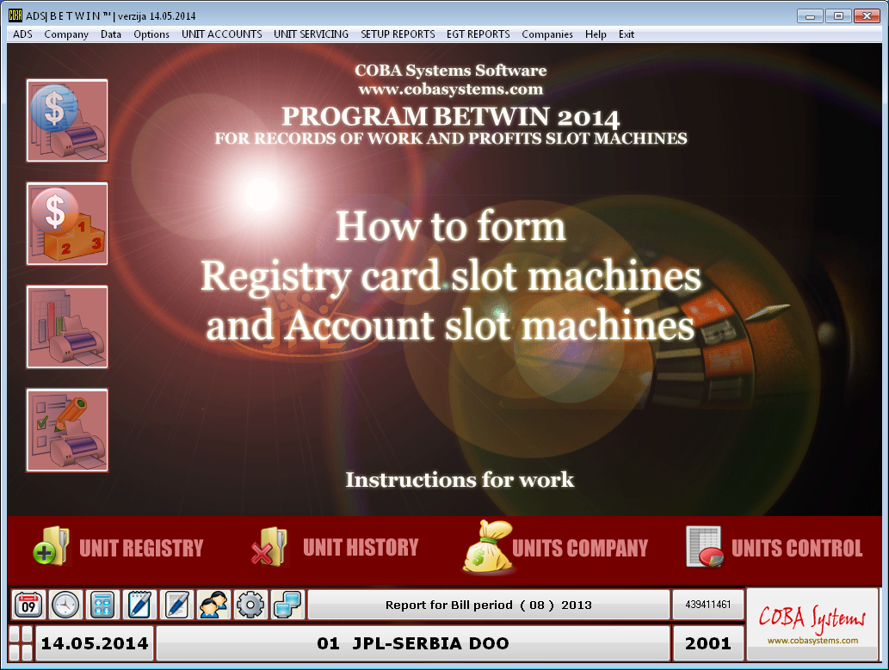This screenshot has width=889, height=670.
Task: Click the COBA Systems logo panel
Action: [x=812, y=624]
